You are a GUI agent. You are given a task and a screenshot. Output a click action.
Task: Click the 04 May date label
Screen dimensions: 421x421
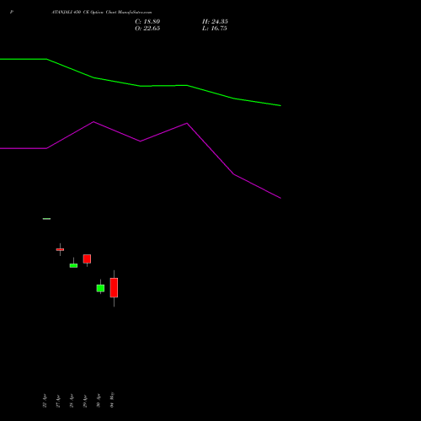coord(112,400)
